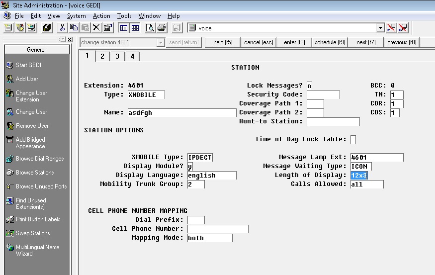This screenshot has width=435, height=275.
Task: Click the cancel (esc) button
Action: click(259, 42)
